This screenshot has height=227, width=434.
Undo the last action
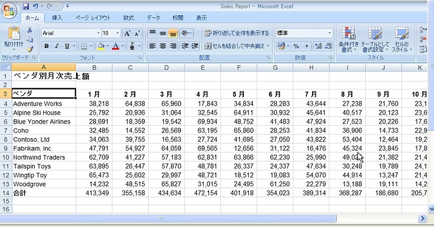pyautogui.click(x=35, y=6)
